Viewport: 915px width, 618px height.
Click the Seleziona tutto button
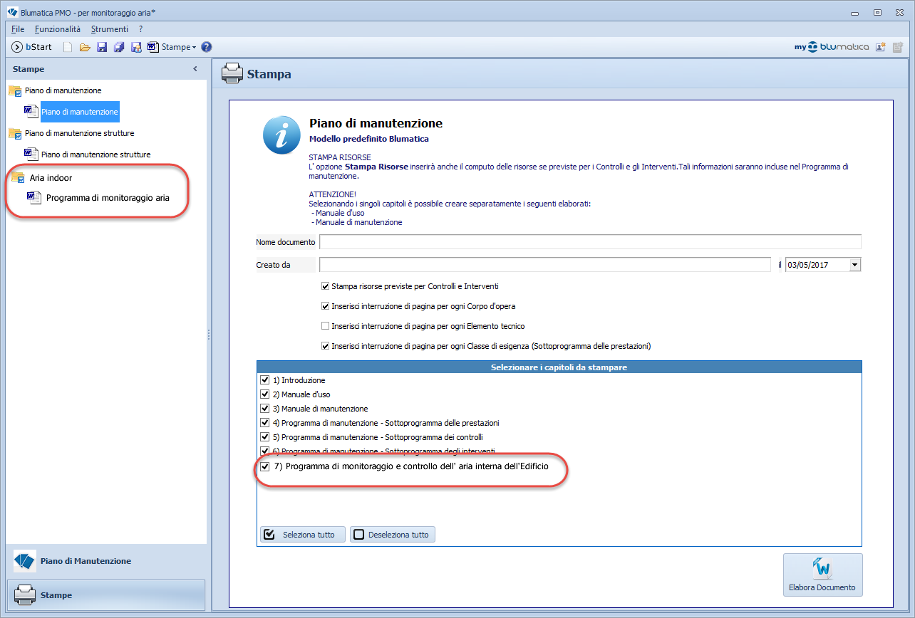[303, 535]
